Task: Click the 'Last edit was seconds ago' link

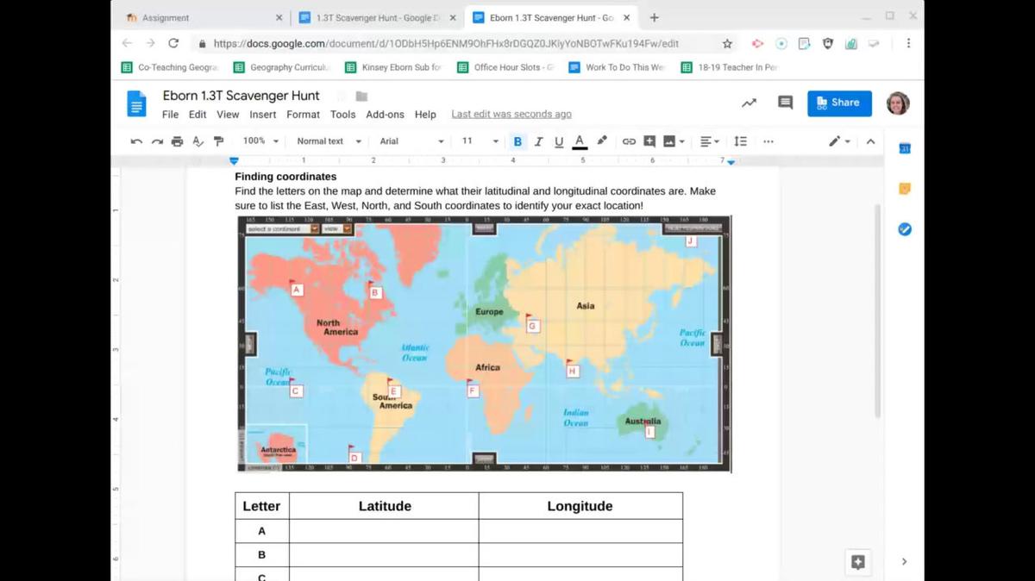Action: (511, 114)
